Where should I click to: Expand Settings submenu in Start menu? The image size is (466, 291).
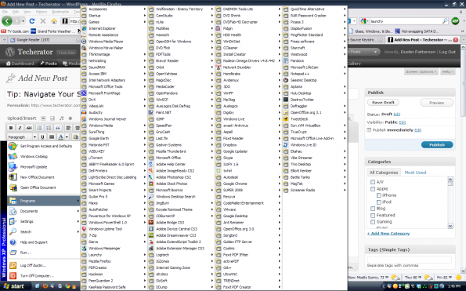click(43, 221)
